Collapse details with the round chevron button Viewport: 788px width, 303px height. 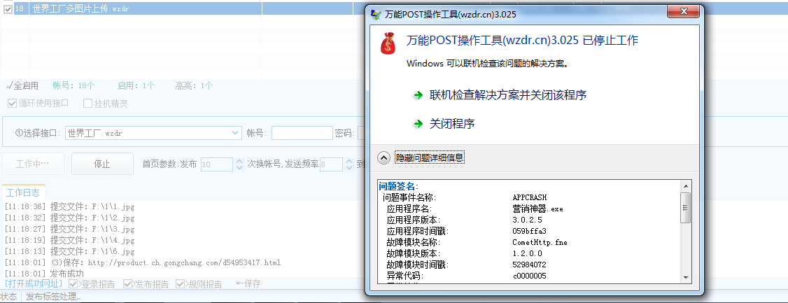coord(384,157)
